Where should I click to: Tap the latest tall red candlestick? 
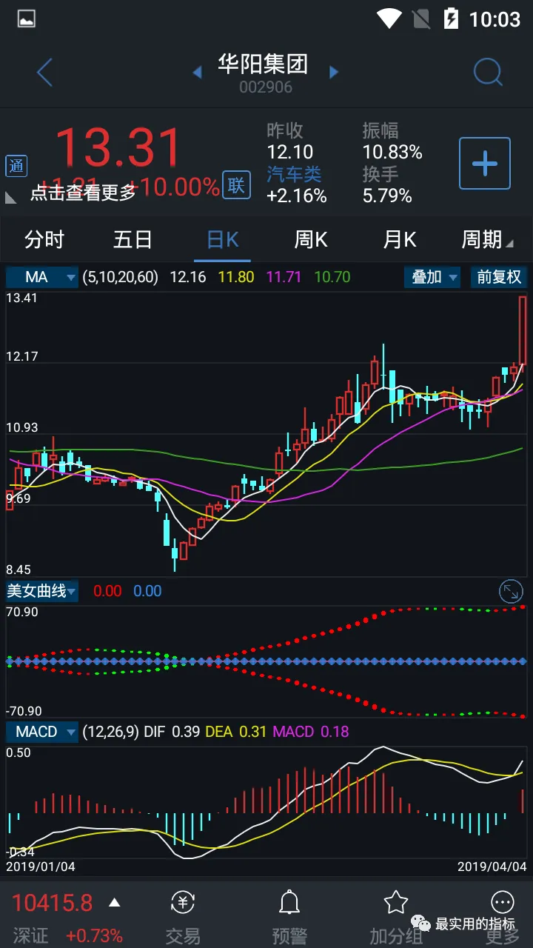tap(523, 330)
